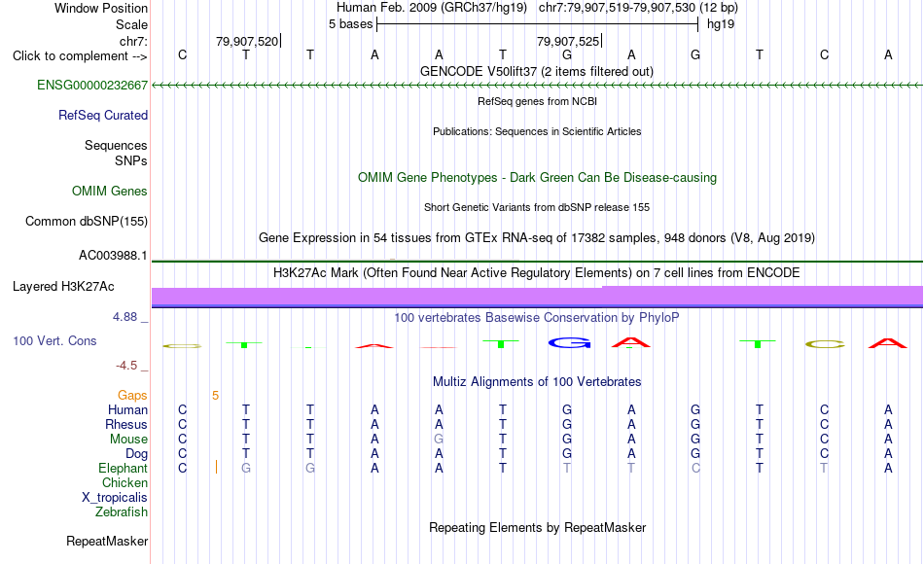Select the Elephant alignment row label

[x=123, y=468]
